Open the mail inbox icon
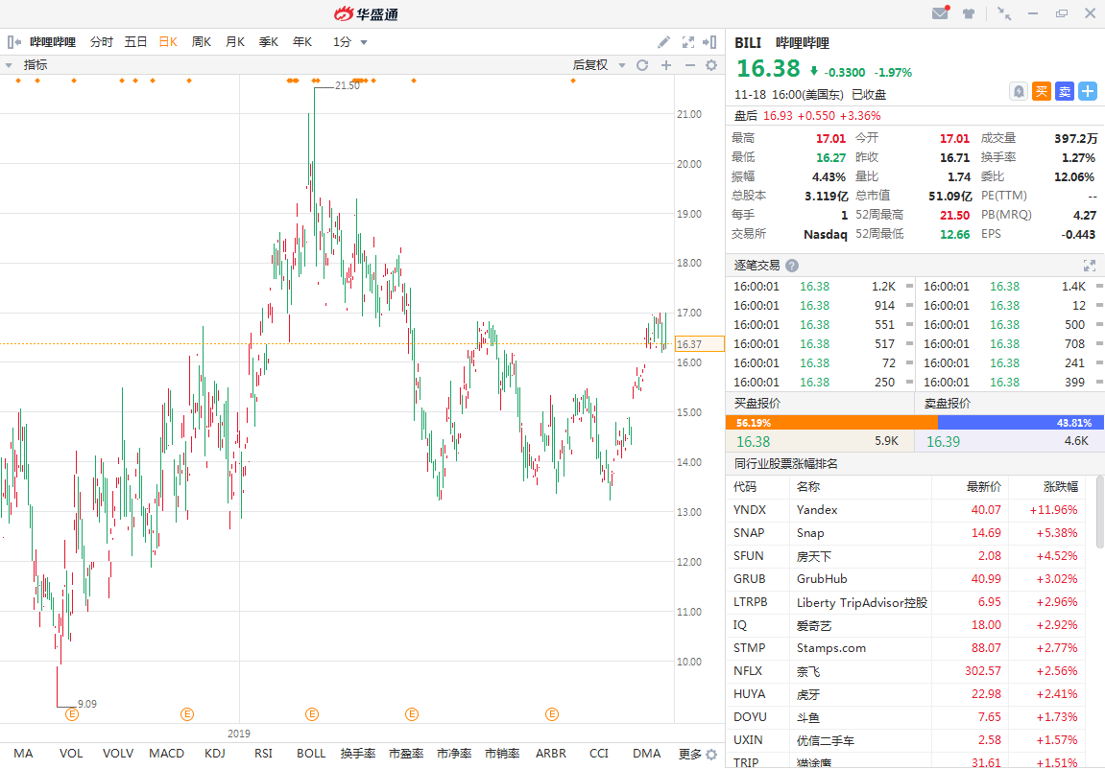The width and height of the screenshot is (1105, 769). [941, 12]
